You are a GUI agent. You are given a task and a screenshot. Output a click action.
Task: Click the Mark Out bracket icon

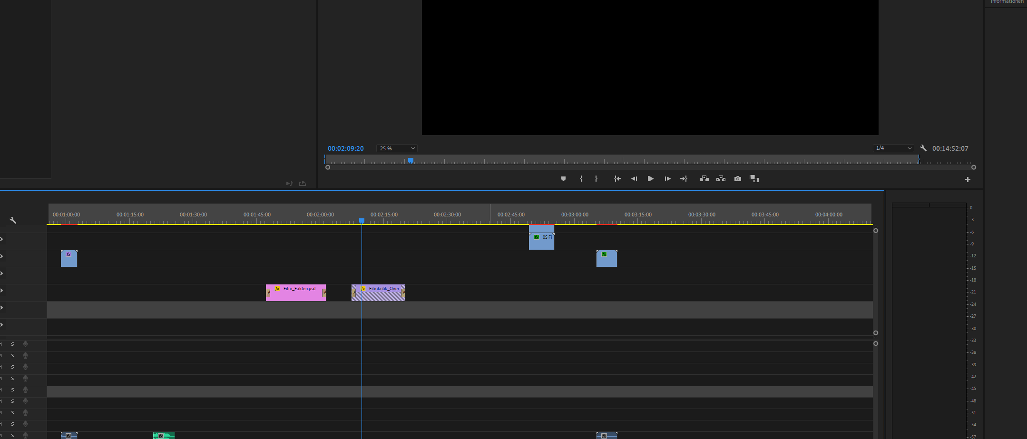pos(596,179)
